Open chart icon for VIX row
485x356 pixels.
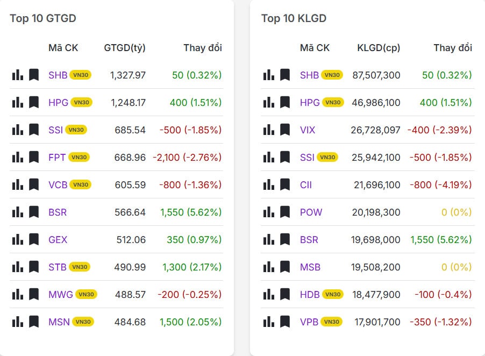[x=269, y=130]
